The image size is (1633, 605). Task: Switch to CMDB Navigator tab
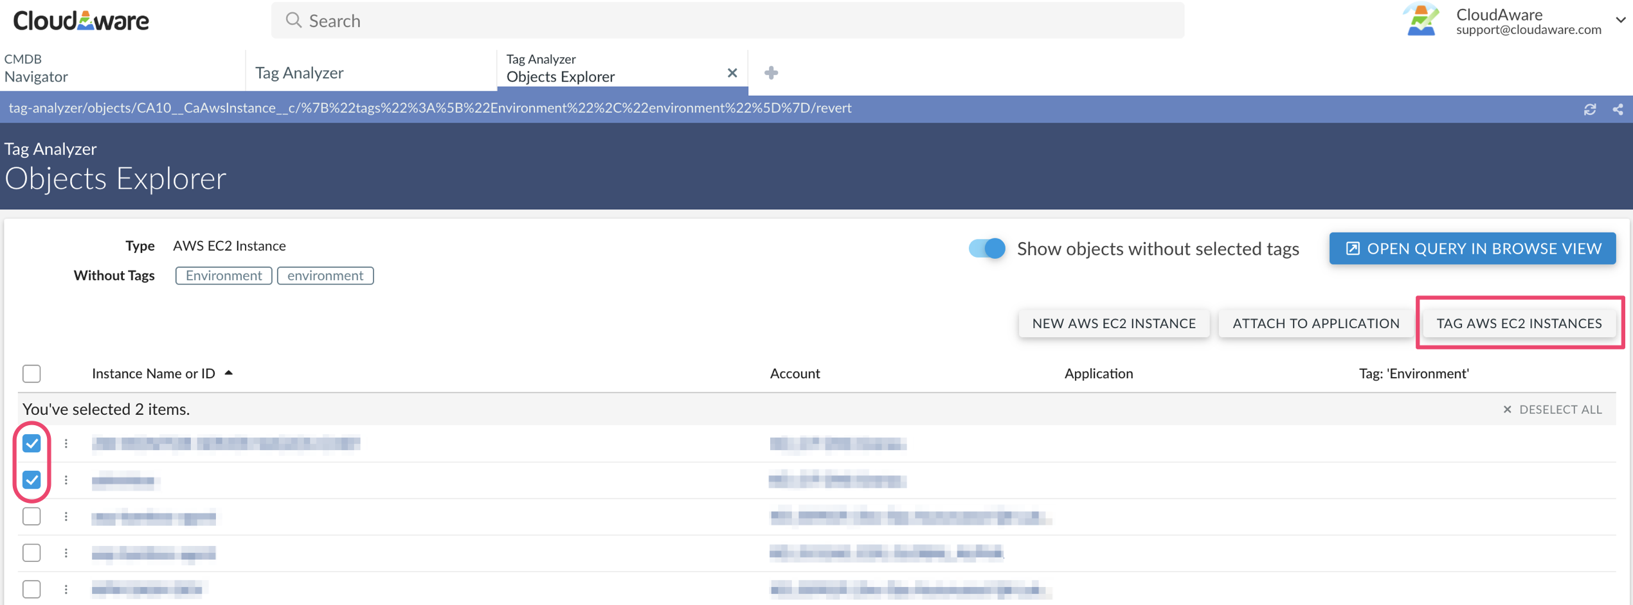tap(122, 68)
